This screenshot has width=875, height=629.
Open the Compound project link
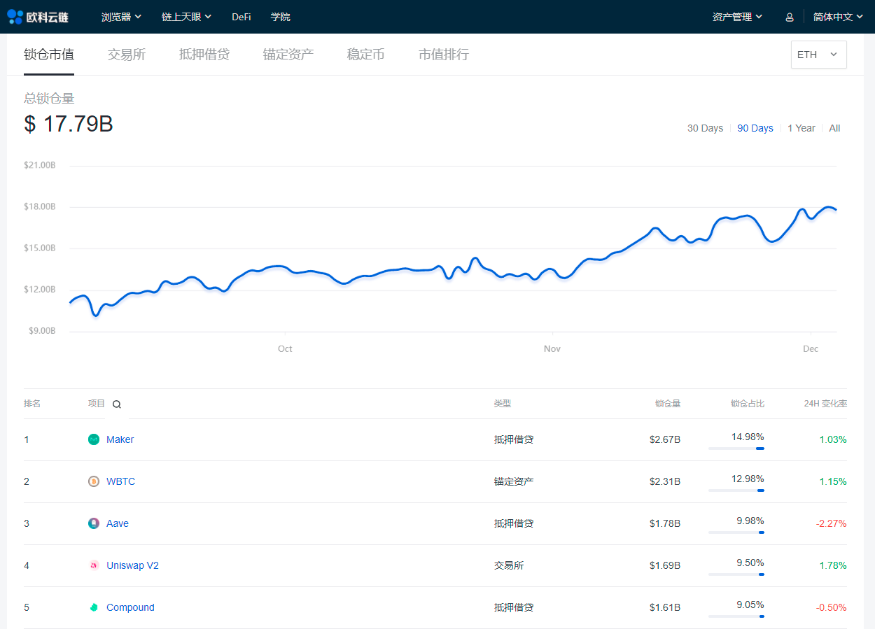130,607
